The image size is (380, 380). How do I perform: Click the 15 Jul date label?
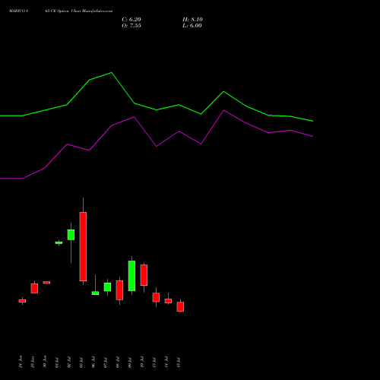pos(179,363)
